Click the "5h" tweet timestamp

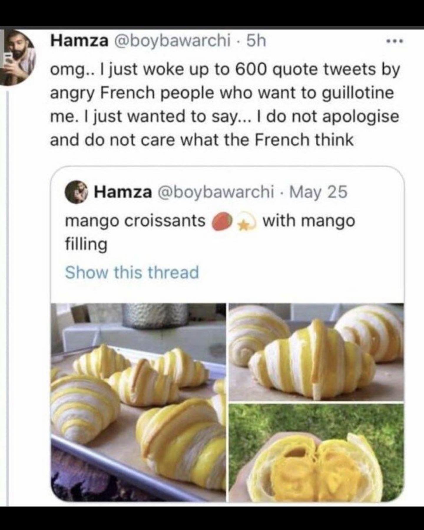pyautogui.click(x=256, y=42)
